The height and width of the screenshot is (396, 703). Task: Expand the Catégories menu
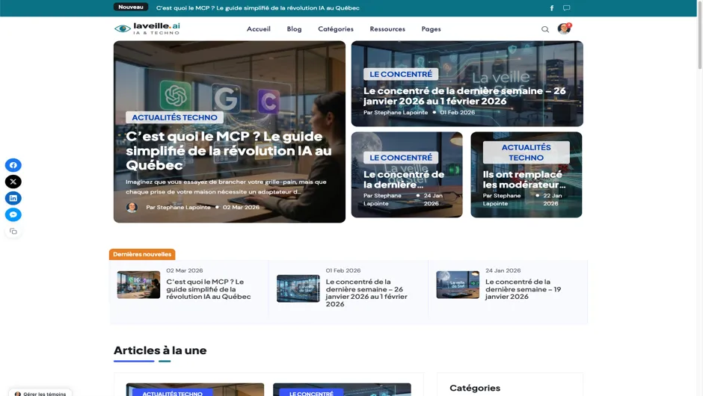(336, 29)
